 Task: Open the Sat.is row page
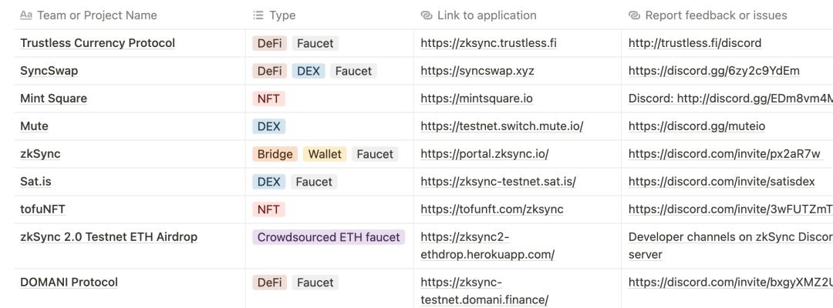click(x=35, y=182)
